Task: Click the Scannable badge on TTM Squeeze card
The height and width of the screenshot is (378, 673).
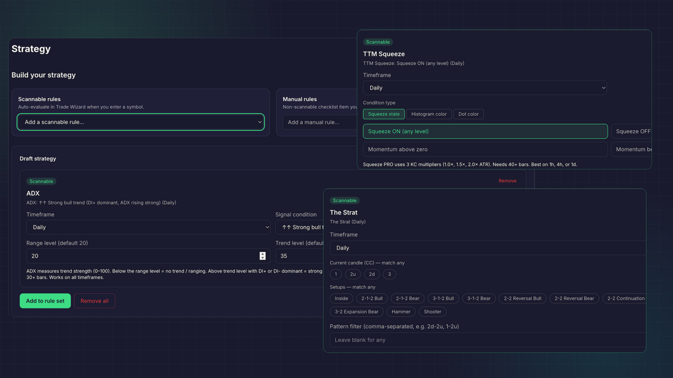Action: tap(378, 42)
